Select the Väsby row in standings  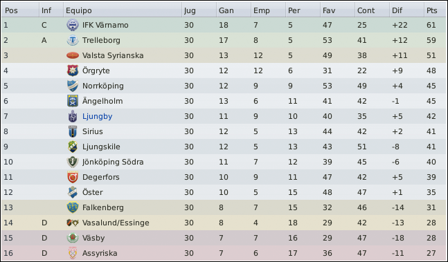[x=224, y=238]
